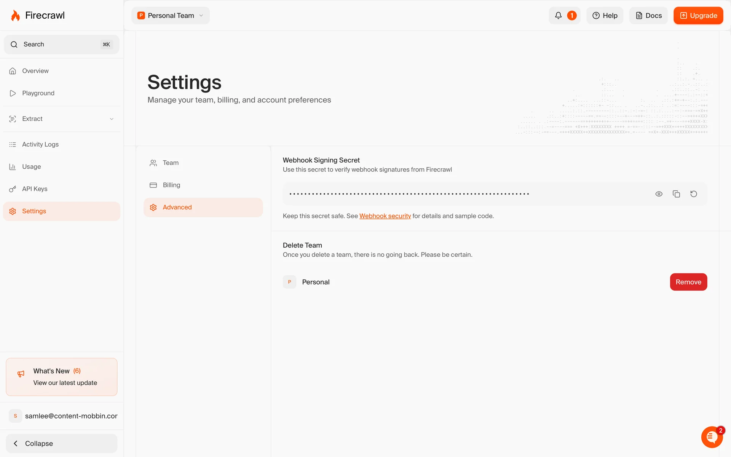Copy the webhook signing secret
The height and width of the screenshot is (457, 731).
676,194
